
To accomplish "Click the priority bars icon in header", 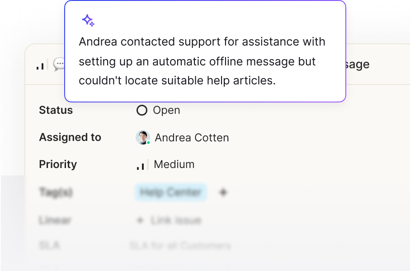I will pyautogui.click(x=42, y=65).
